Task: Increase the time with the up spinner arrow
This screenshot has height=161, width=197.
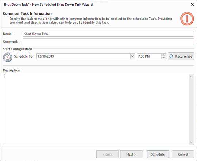Action: click(x=164, y=55)
